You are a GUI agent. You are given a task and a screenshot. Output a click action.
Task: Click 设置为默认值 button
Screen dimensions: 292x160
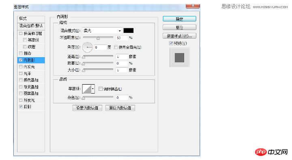pos(87,108)
